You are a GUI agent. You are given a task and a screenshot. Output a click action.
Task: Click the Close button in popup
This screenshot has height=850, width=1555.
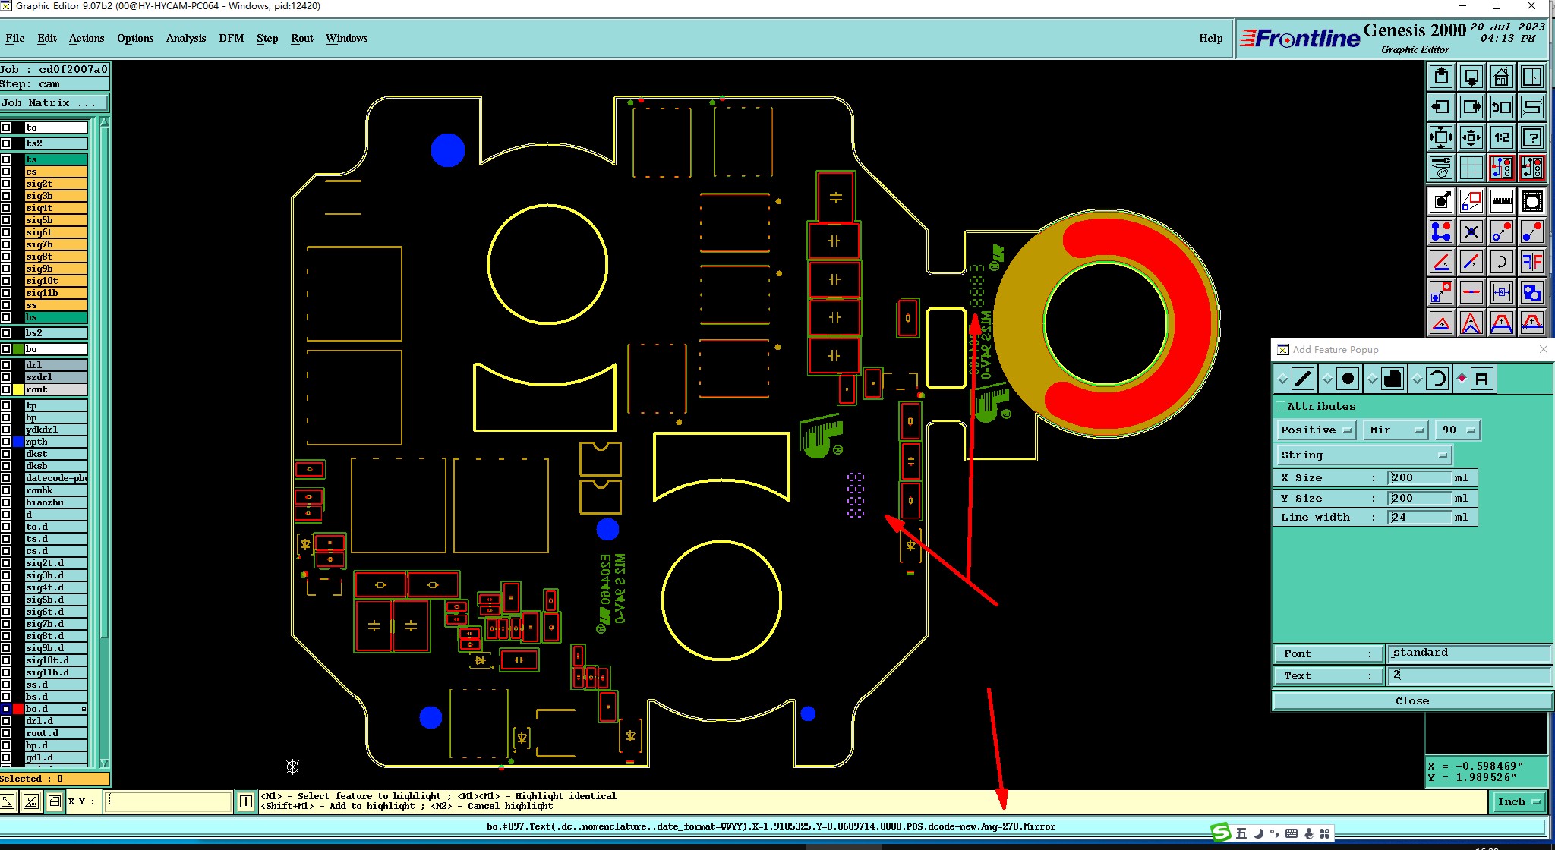point(1411,701)
